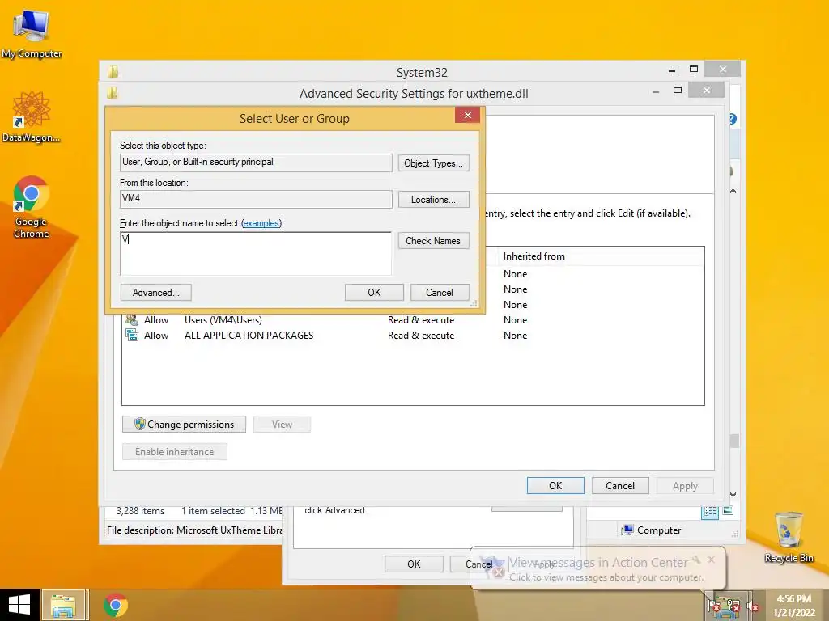
Task: Click the From this location field
Action: (256, 199)
